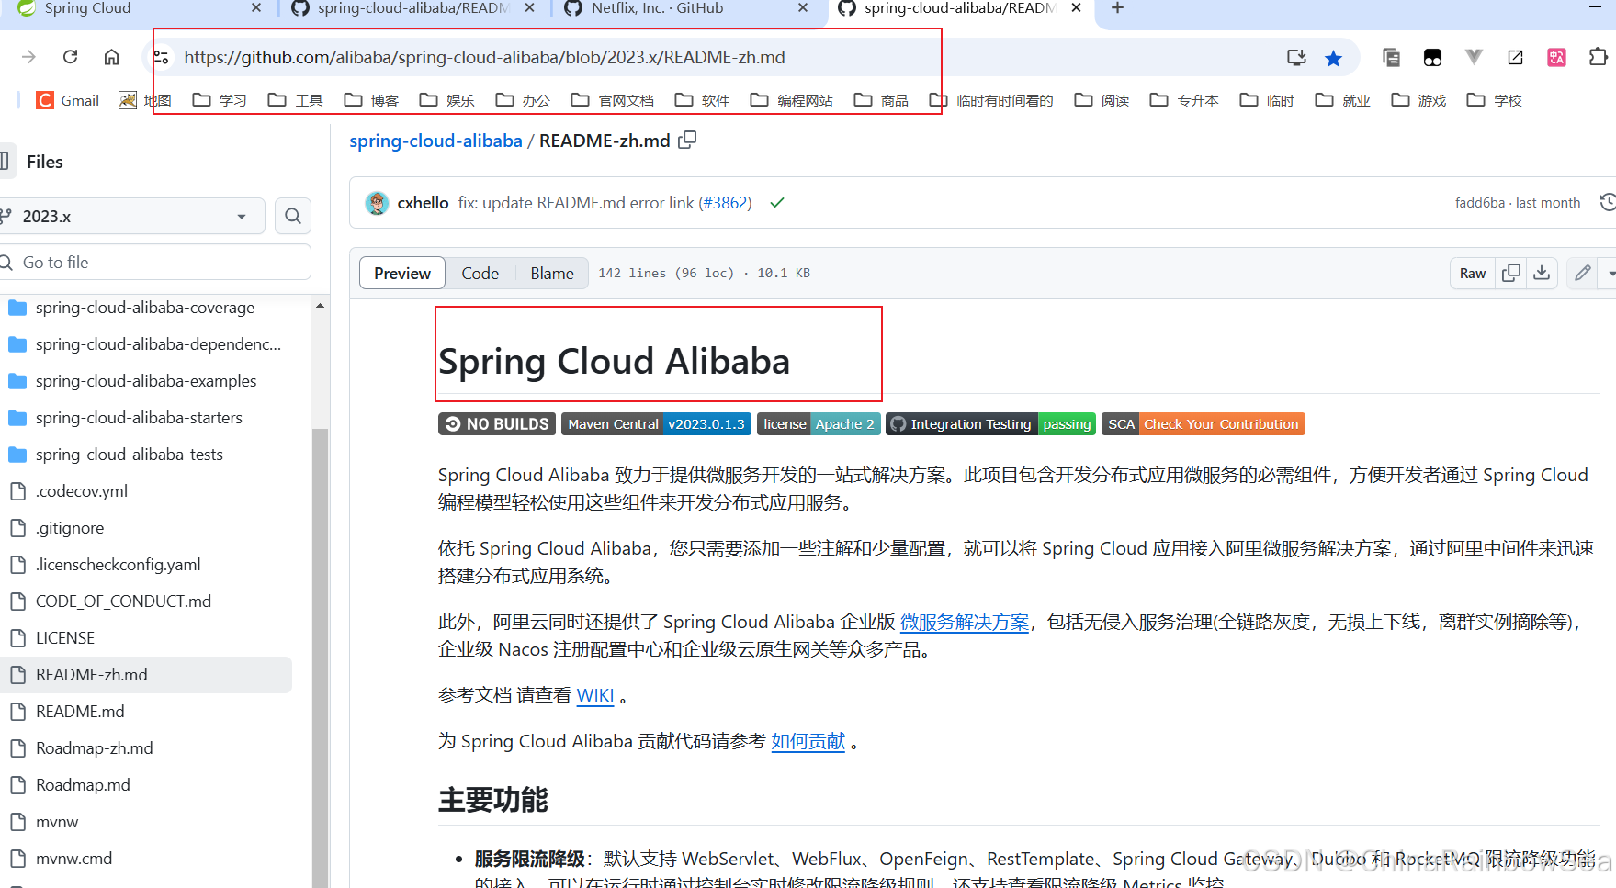This screenshot has height=888, width=1616.
Task: Open the spring-cloud-alibaba-examples folder
Action: point(146,381)
